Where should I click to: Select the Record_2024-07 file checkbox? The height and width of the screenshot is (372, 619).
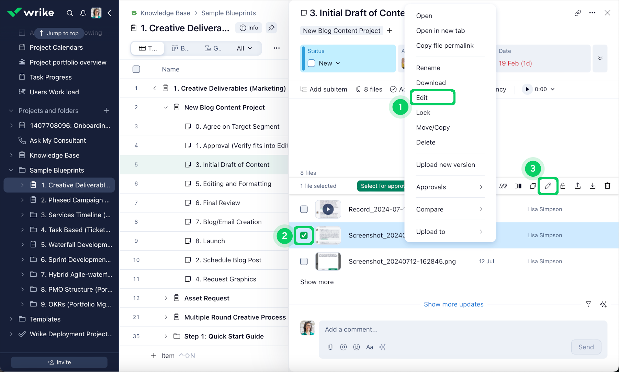(x=304, y=209)
